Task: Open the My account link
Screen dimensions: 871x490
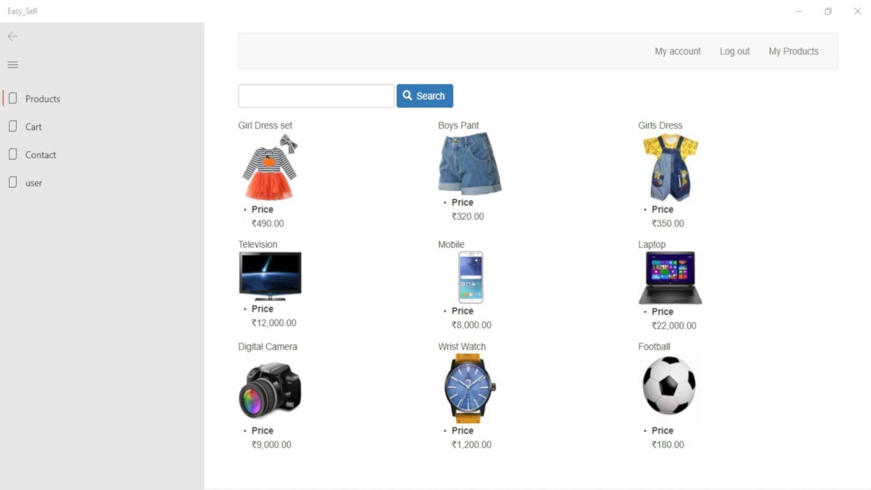Action: (678, 51)
